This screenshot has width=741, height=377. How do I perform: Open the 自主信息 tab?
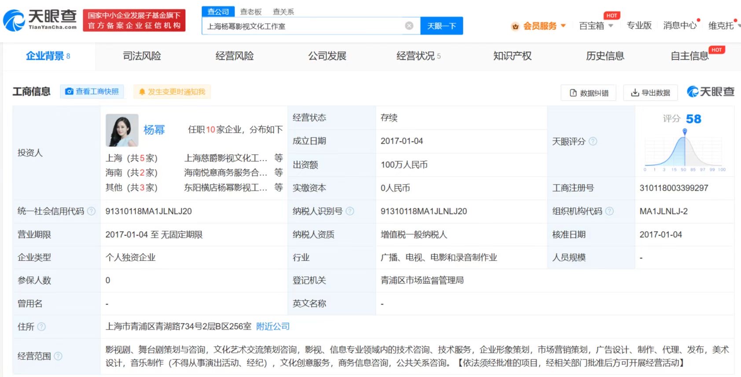pyautogui.click(x=690, y=56)
